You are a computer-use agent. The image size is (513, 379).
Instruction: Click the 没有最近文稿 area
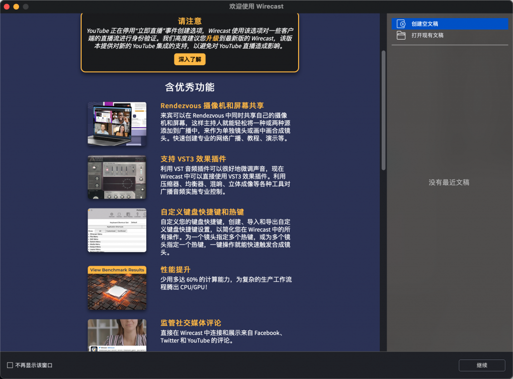pyautogui.click(x=449, y=183)
